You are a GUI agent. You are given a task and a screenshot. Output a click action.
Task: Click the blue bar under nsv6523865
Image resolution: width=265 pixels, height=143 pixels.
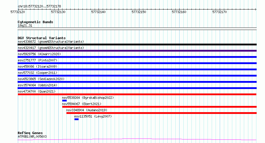137,82
